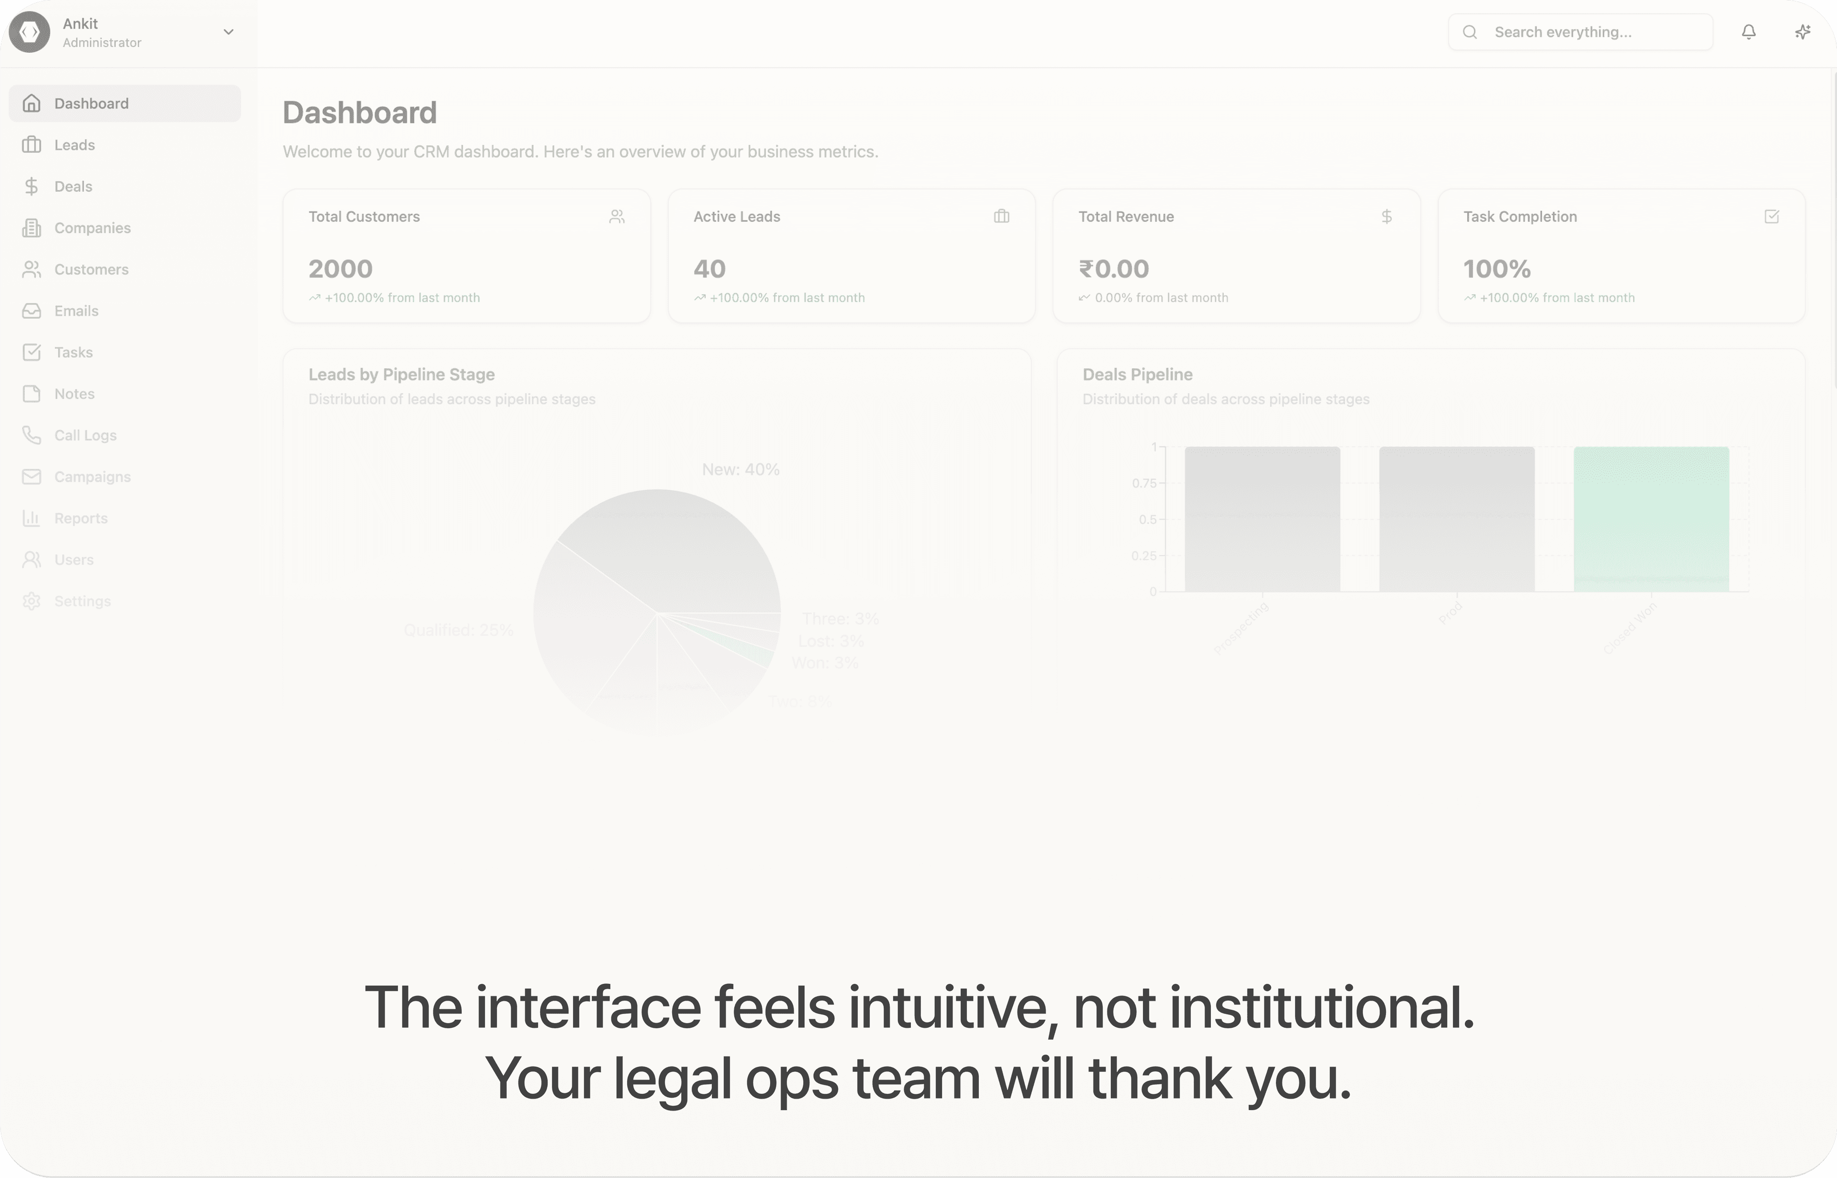Click the notification bell icon
The image size is (1837, 1178).
click(1749, 32)
